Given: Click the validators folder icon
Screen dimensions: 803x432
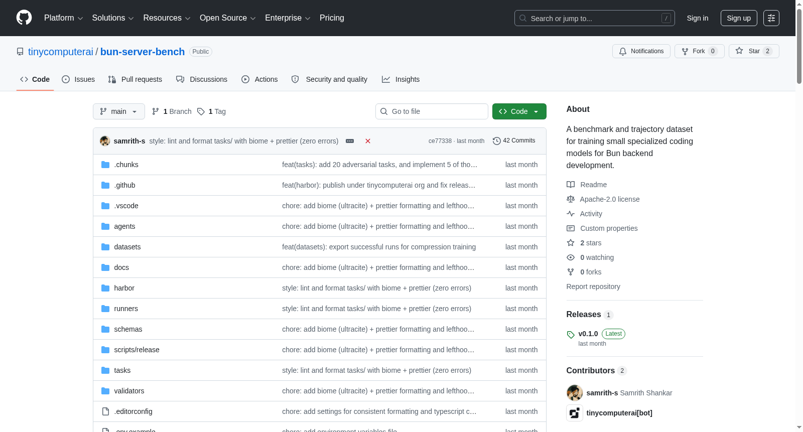Looking at the screenshot, I should 105,391.
